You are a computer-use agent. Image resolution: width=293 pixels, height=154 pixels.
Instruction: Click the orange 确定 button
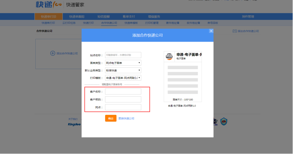click(x=111, y=118)
